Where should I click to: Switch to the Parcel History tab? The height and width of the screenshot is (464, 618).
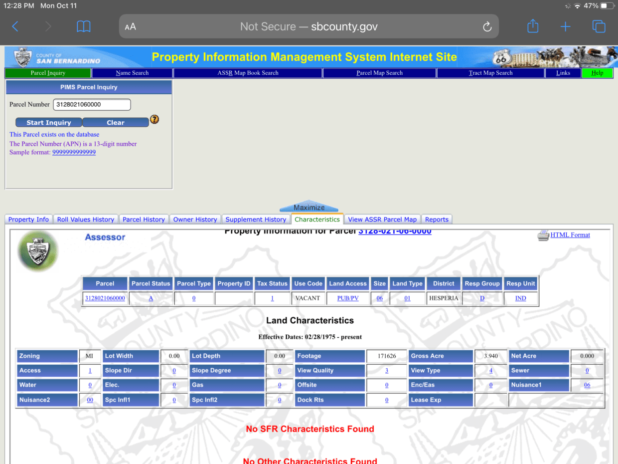point(144,220)
